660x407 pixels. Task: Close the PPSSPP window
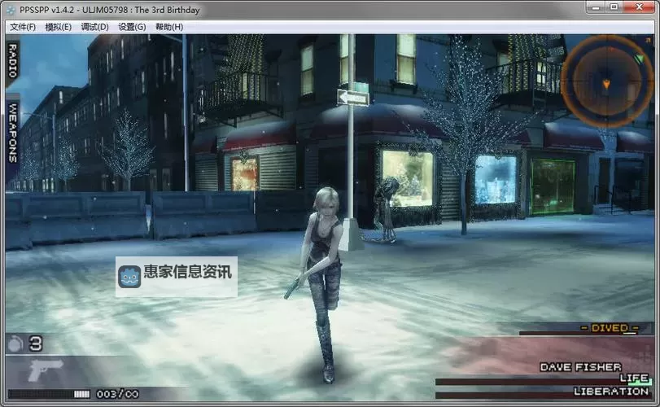click(639, 7)
